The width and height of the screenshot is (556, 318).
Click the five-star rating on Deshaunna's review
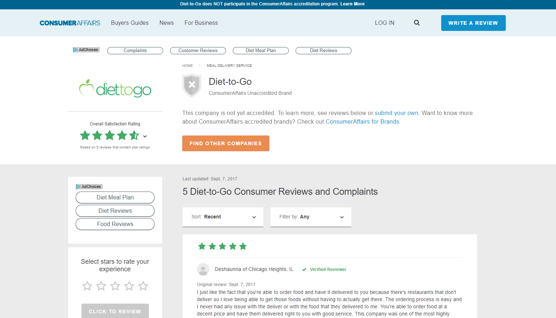coord(222,246)
